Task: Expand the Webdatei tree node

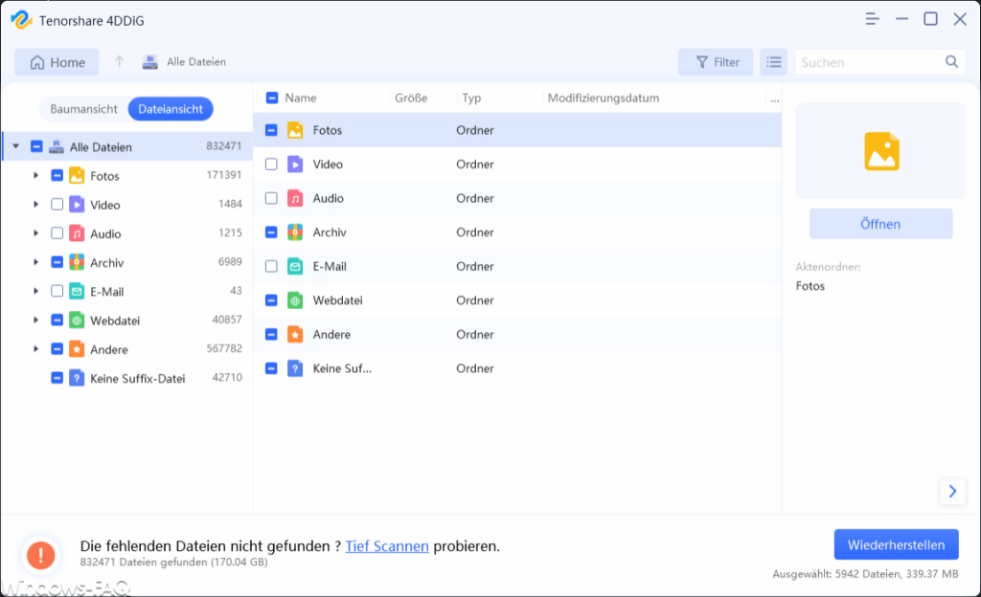Action: tap(35, 320)
